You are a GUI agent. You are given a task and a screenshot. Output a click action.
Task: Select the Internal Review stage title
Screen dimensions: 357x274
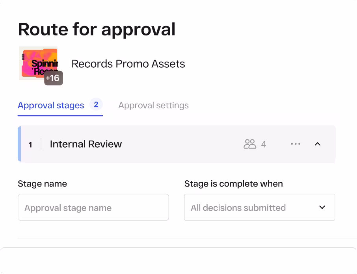point(86,144)
